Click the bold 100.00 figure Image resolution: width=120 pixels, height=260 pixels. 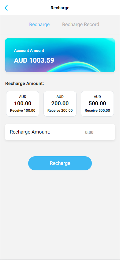[23, 103]
